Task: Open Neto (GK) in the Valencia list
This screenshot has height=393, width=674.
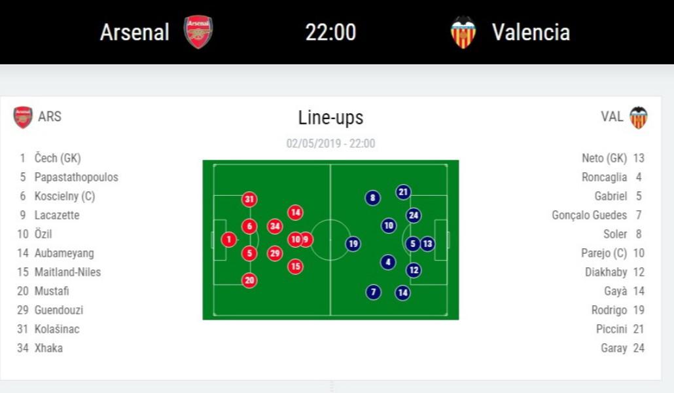Action: [604, 158]
